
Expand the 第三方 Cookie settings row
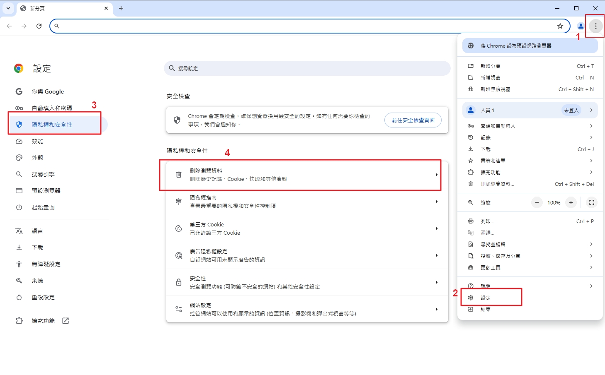[307, 228]
